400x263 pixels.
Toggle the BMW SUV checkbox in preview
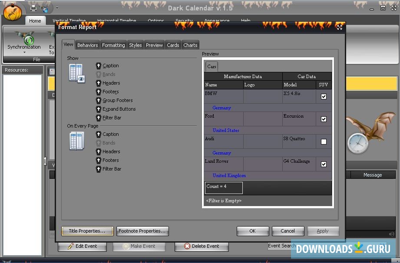pyautogui.click(x=324, y=97)
